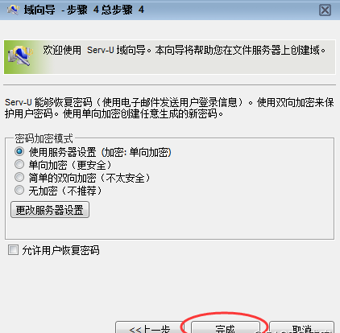Go back with the <<上一步 button
The image size is (340, 333).
[x=149, y=327]
